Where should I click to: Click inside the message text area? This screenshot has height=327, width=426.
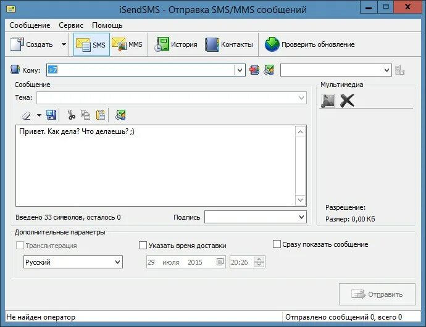pyautogui.click(x=156, y=166)
